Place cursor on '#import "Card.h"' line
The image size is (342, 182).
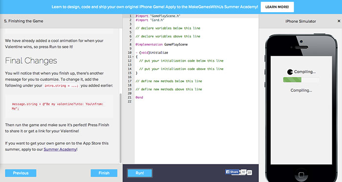point(150,20)
